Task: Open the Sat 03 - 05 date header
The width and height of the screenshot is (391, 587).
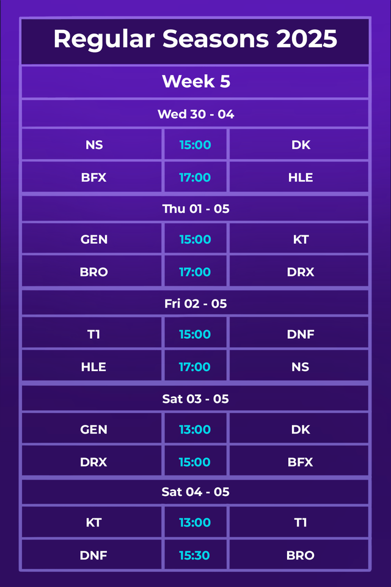Action: [x=195, y=399]
